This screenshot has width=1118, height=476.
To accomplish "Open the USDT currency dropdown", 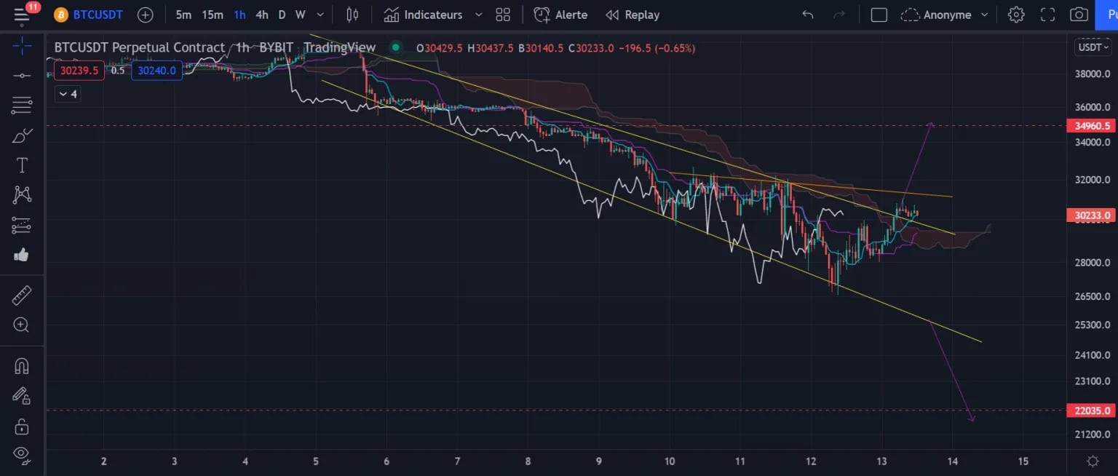I will 1093,47.
